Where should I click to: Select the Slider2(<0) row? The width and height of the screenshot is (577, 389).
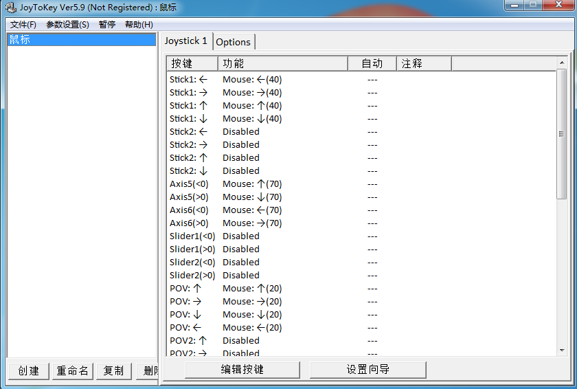click(361, 263)
